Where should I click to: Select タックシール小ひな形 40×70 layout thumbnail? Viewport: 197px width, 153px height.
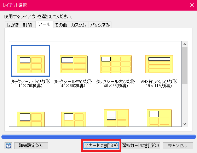click(31, 64)
